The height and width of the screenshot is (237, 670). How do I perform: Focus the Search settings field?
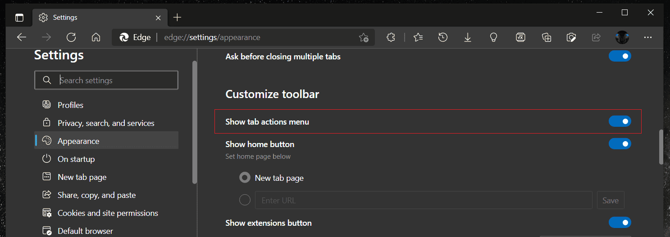point(106,80)
